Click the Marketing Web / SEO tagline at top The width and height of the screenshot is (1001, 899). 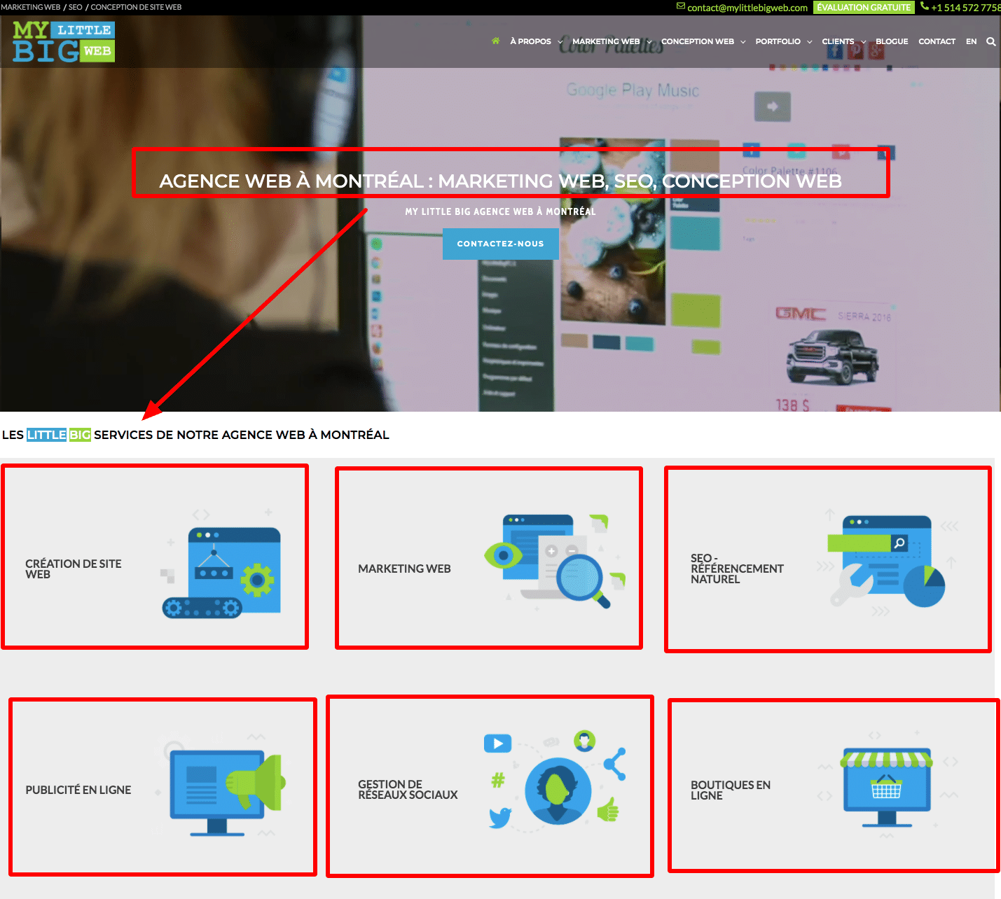(x=91, y=7)
